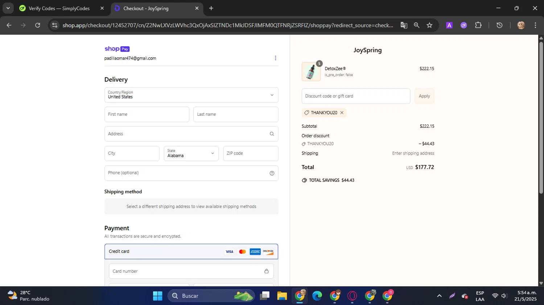Open the tab search dropdown arrow
This screenshot has width=544, height=305.
[8, 8]
